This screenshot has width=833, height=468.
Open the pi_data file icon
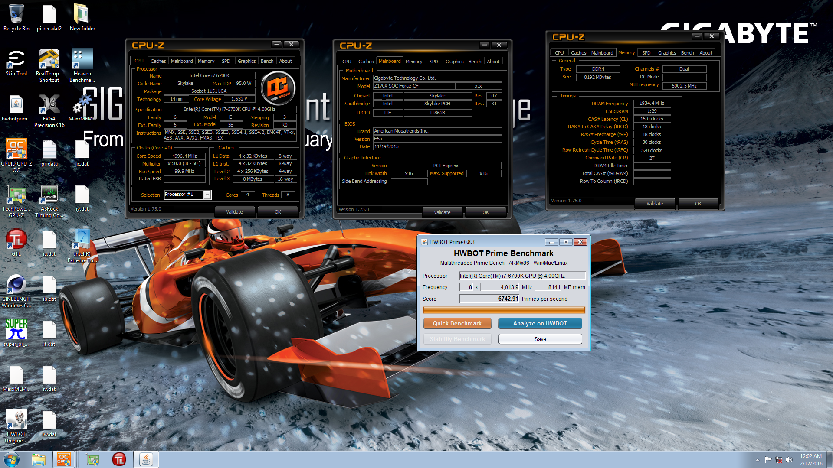coord(49,153)
